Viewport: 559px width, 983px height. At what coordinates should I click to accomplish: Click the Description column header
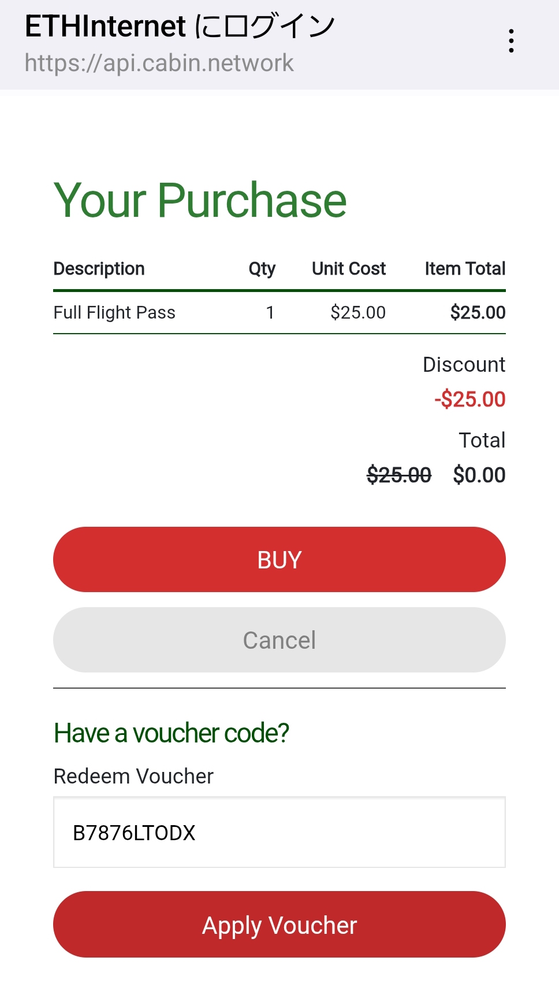coord(99,269)
